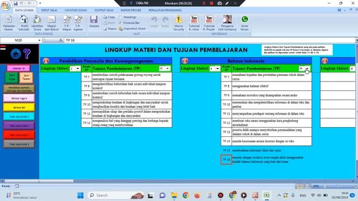Click the blue home icon in sidebar
358x201 pixels.
coord(16,54)
